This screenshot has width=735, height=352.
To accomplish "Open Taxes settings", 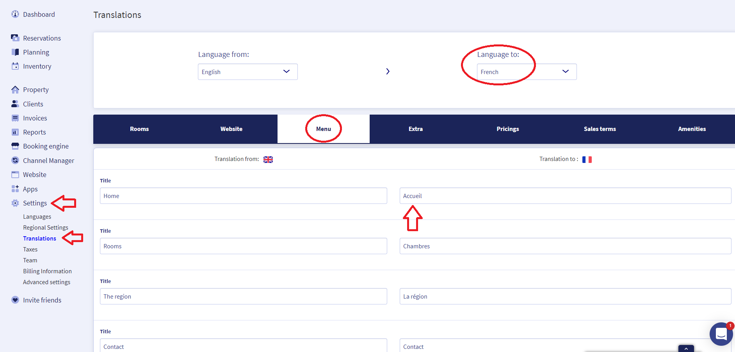I will 30,249.
